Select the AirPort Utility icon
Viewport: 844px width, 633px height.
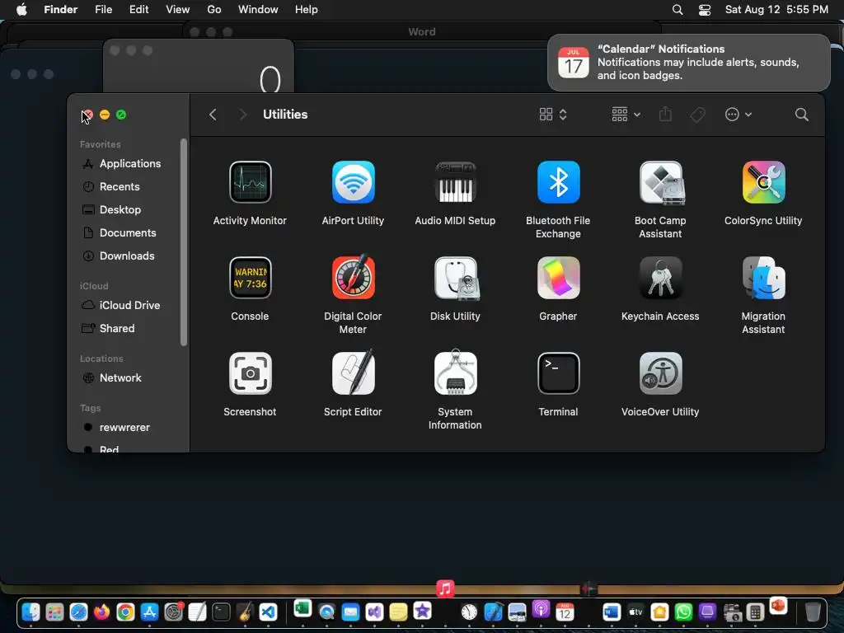pos(353,182)
